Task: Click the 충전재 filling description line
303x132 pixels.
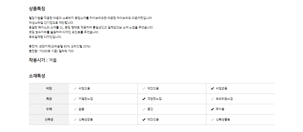Action: [x=60, y=46]
